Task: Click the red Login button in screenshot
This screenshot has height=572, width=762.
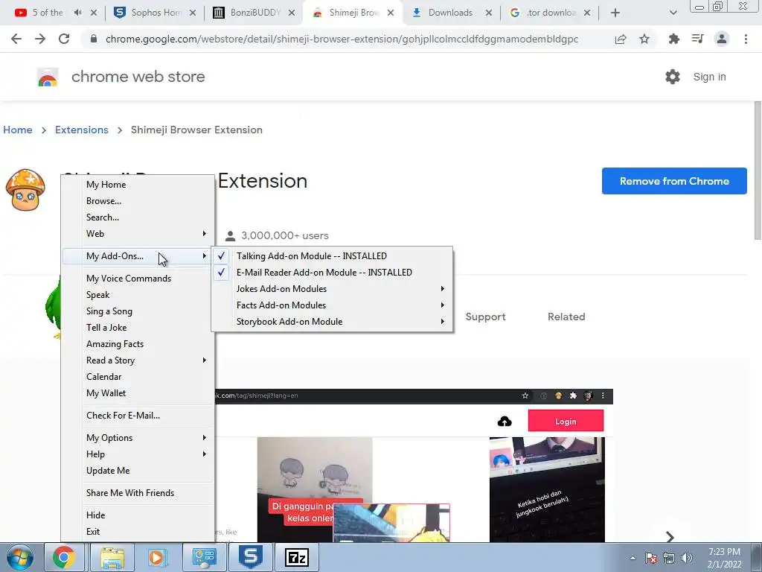Action: click(566, 422)
